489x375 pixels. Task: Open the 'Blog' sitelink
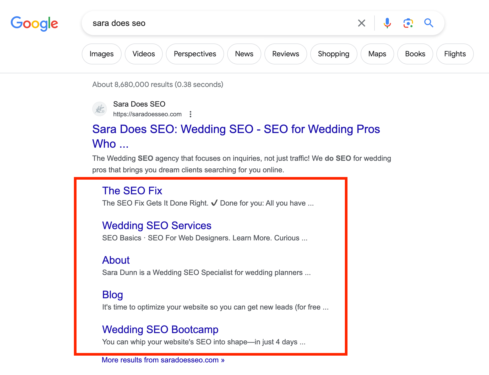(112, 295)
